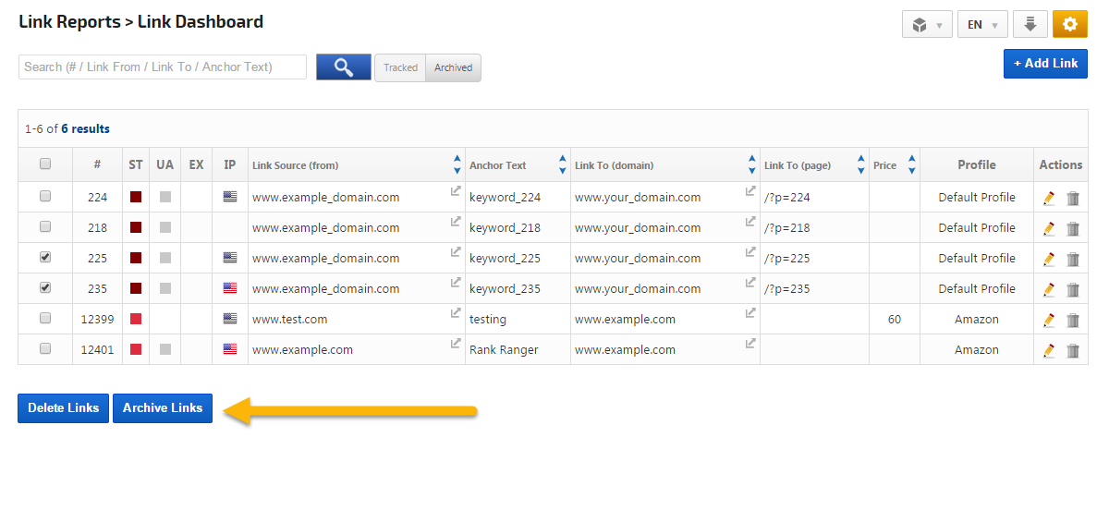
Task: Check the checkbox for link 12399
Action: (x=45, y=319)
